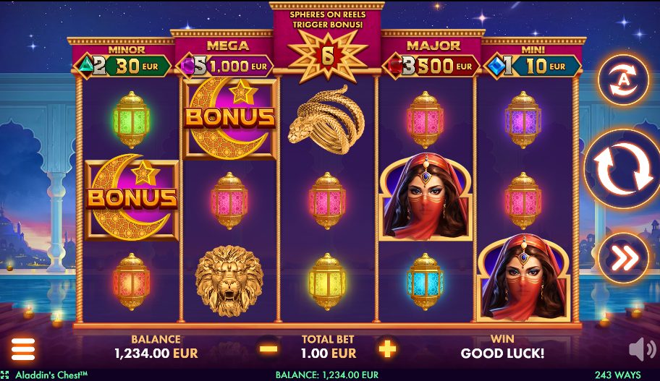This screenshot has width=660, height=381.
Task: Click the 243 WAYS label
Action: tap(617, 374)
